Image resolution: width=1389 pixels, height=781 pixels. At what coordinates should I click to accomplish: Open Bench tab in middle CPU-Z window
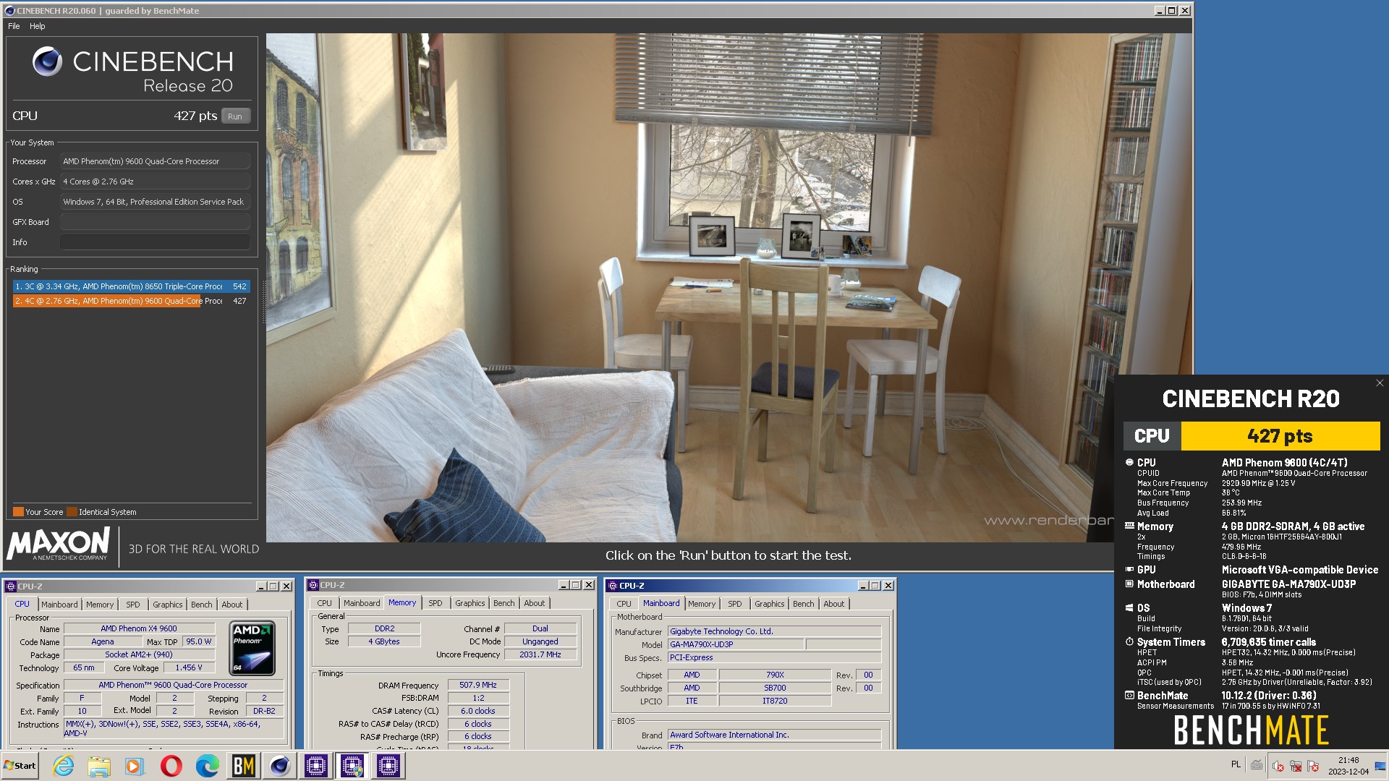tap(504, 603)
